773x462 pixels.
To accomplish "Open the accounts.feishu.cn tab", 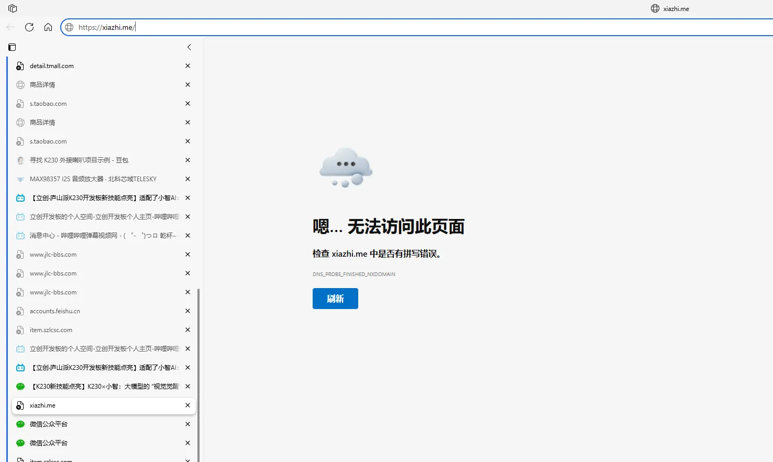I will [x=79, y=311].
